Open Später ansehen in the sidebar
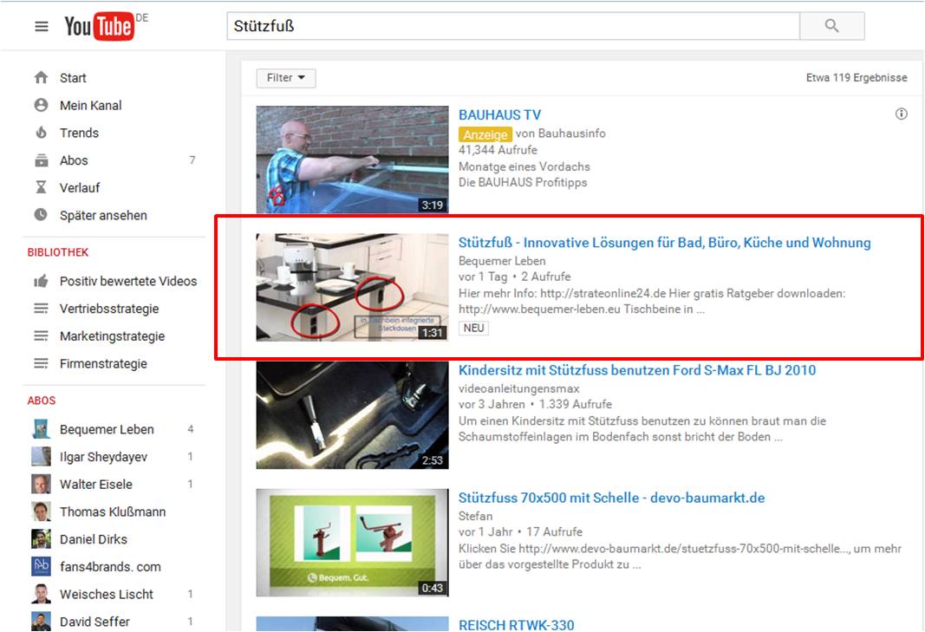 (x=103, y=215)
